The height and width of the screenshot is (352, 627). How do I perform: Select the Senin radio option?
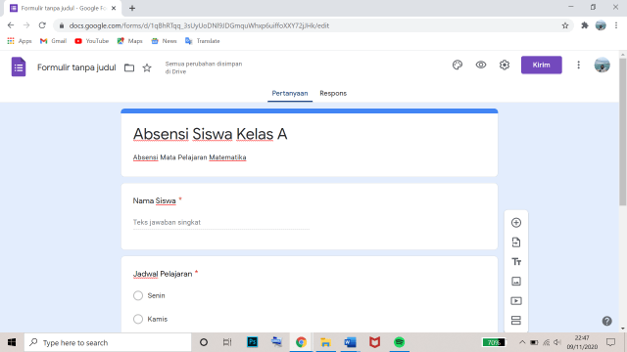point(138,295)
